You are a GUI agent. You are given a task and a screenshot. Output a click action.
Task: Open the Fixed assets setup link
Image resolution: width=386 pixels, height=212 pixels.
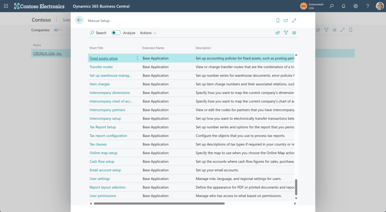[x=104, y=58]
